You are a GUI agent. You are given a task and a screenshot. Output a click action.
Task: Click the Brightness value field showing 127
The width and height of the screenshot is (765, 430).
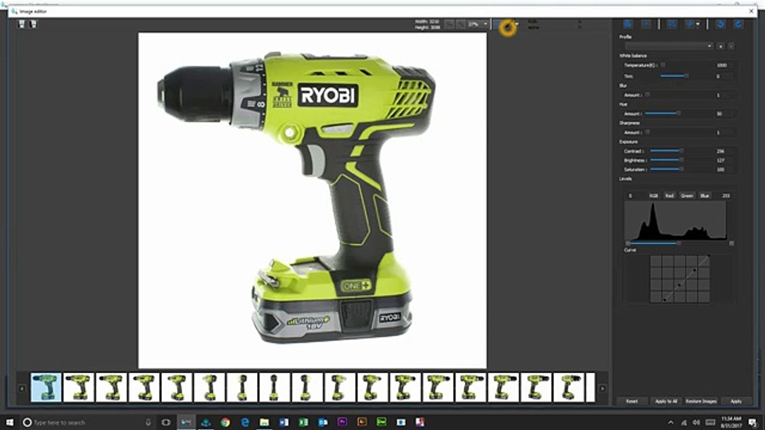pos(725,160)
